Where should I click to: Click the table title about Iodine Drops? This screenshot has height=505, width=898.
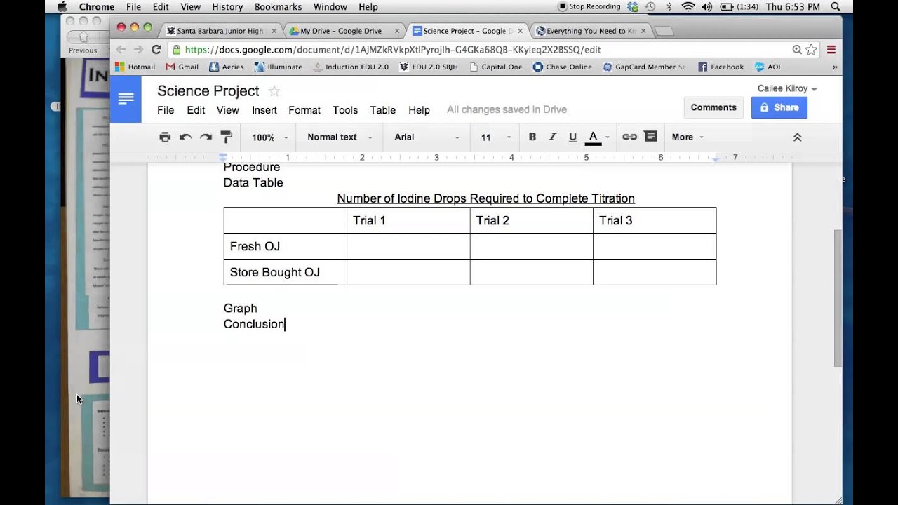[x=485, y=198]
